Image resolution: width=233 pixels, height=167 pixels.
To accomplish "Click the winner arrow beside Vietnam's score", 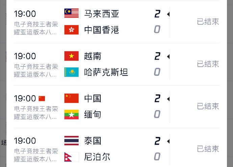I will (x=168, y=56).
